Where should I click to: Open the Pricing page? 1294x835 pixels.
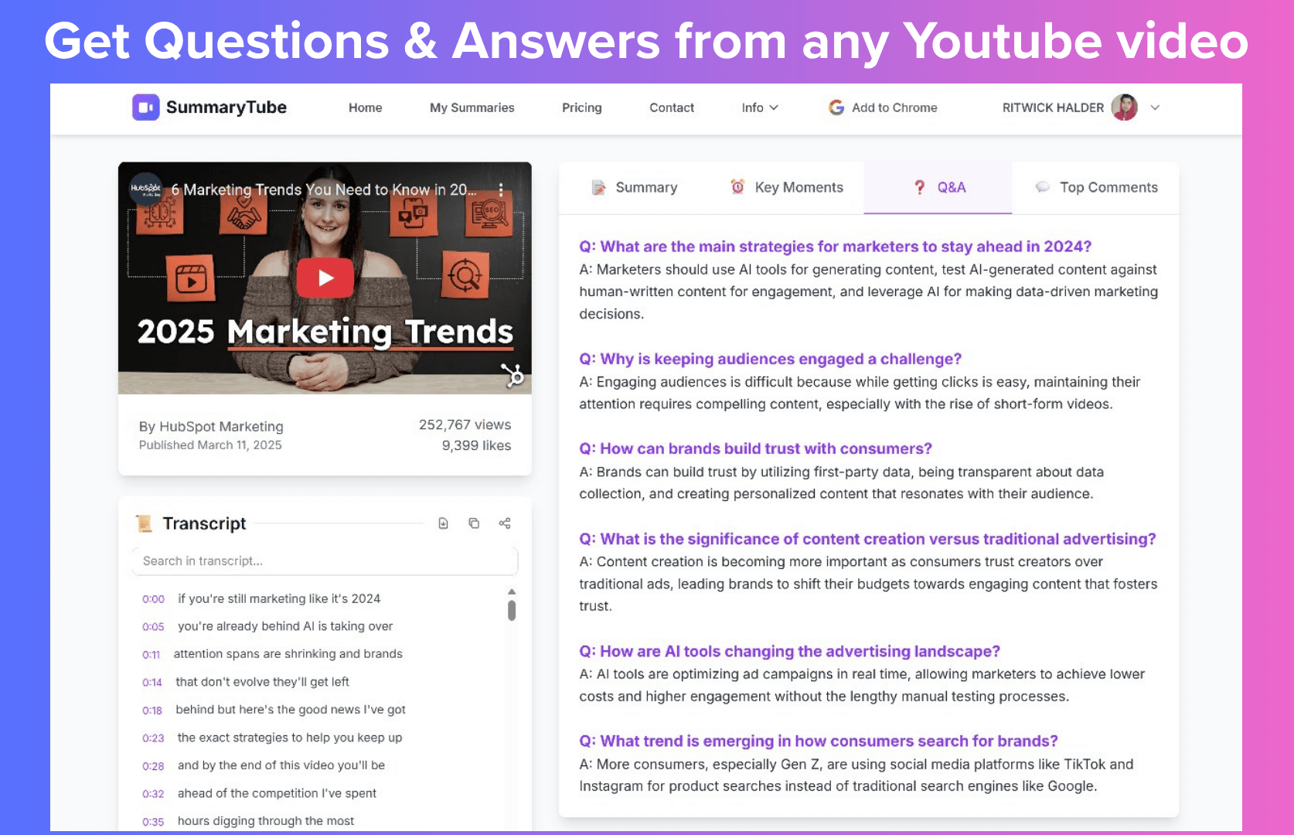tap(582, 107)
